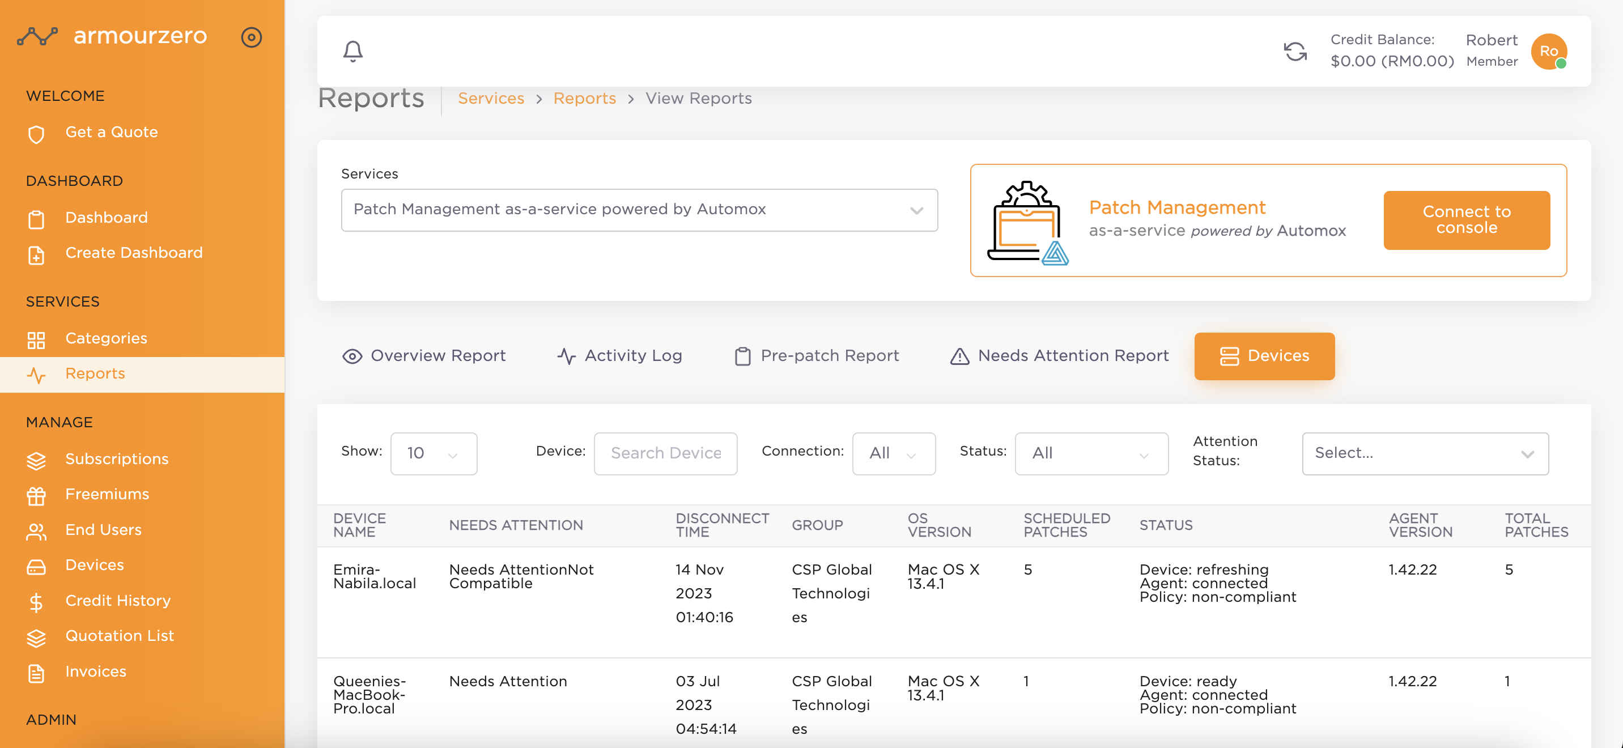The height and width of the screenshot is (748, 1623).
Task: Click the Devices tab server icon
Action: tap(1229, 356)
